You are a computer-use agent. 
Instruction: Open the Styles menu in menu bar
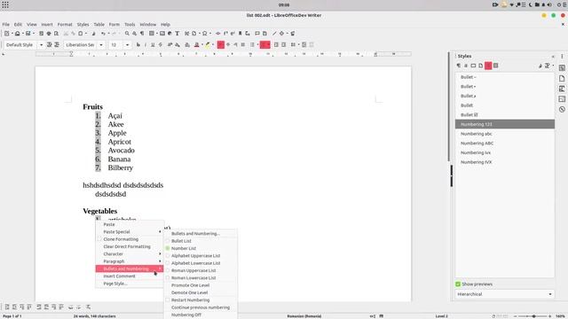[x=83, y=24]
